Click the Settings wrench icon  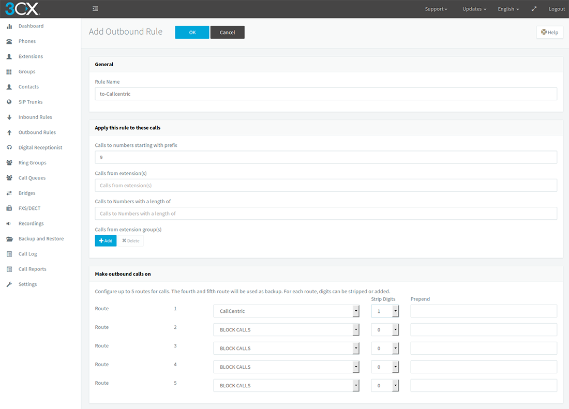click(9, 284)
